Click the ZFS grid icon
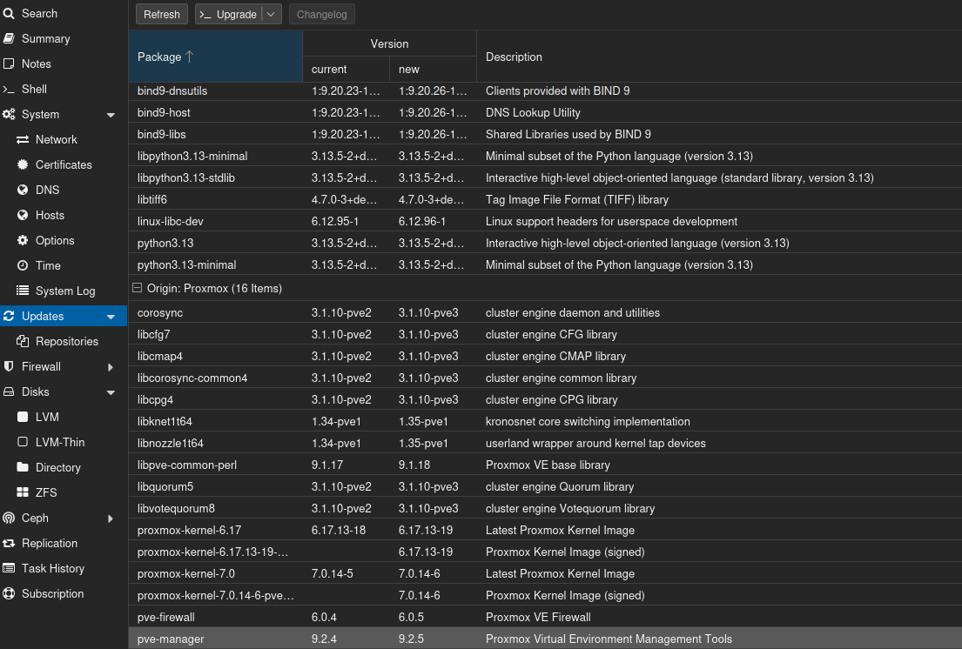 coord(23,492)
